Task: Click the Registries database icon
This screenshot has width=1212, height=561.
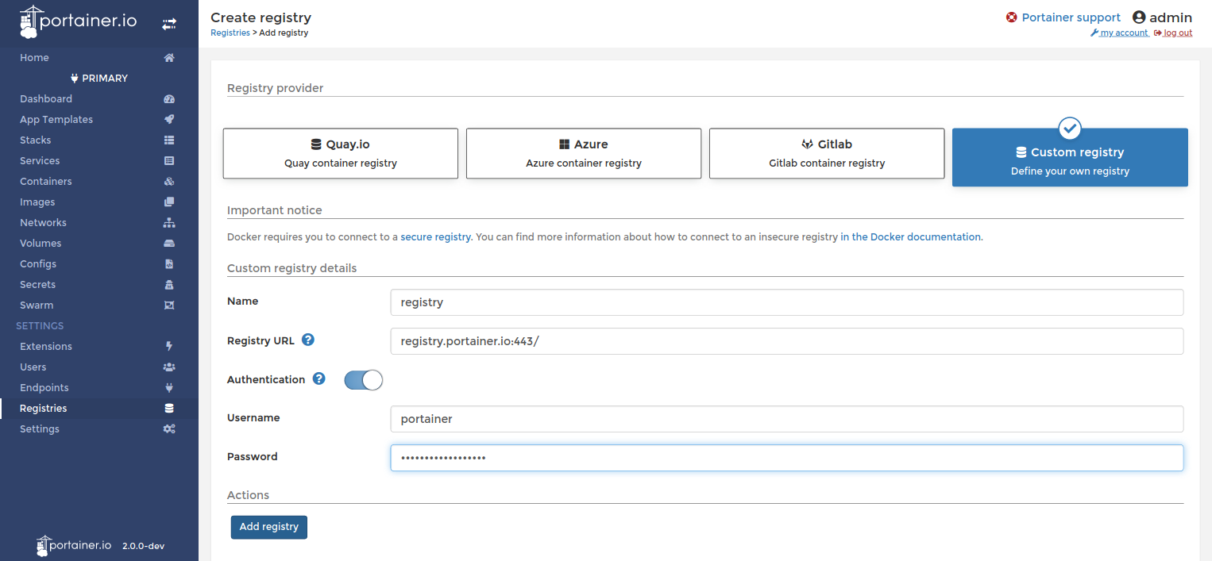Action: (x=168, y=409)
